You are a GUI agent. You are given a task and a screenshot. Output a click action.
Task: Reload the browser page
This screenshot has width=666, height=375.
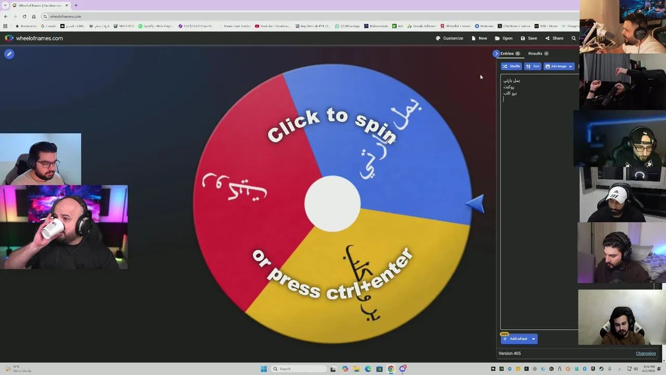tap(24, 16)
